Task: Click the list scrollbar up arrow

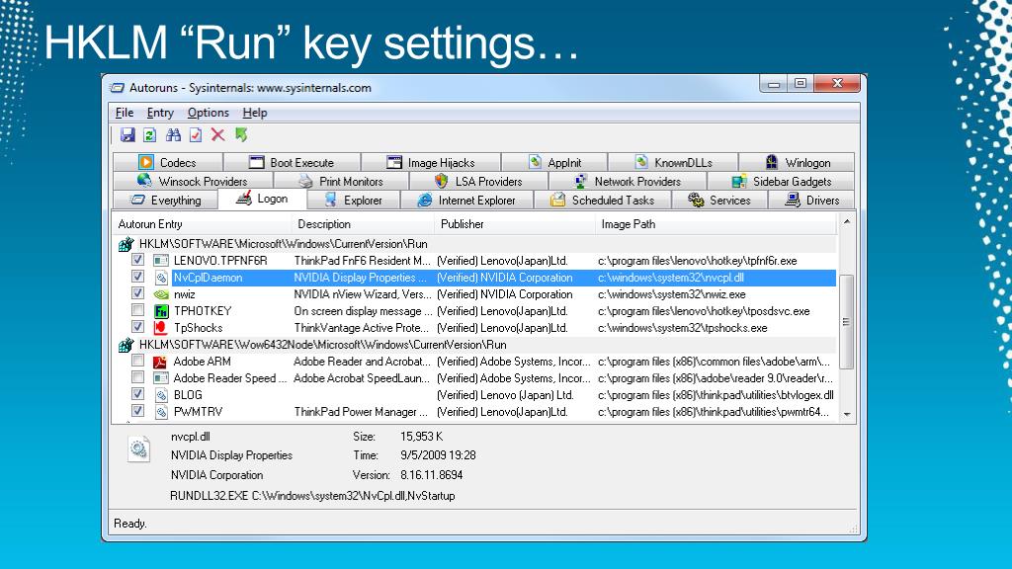Action: pyautogui.click(x=847, y=222)
